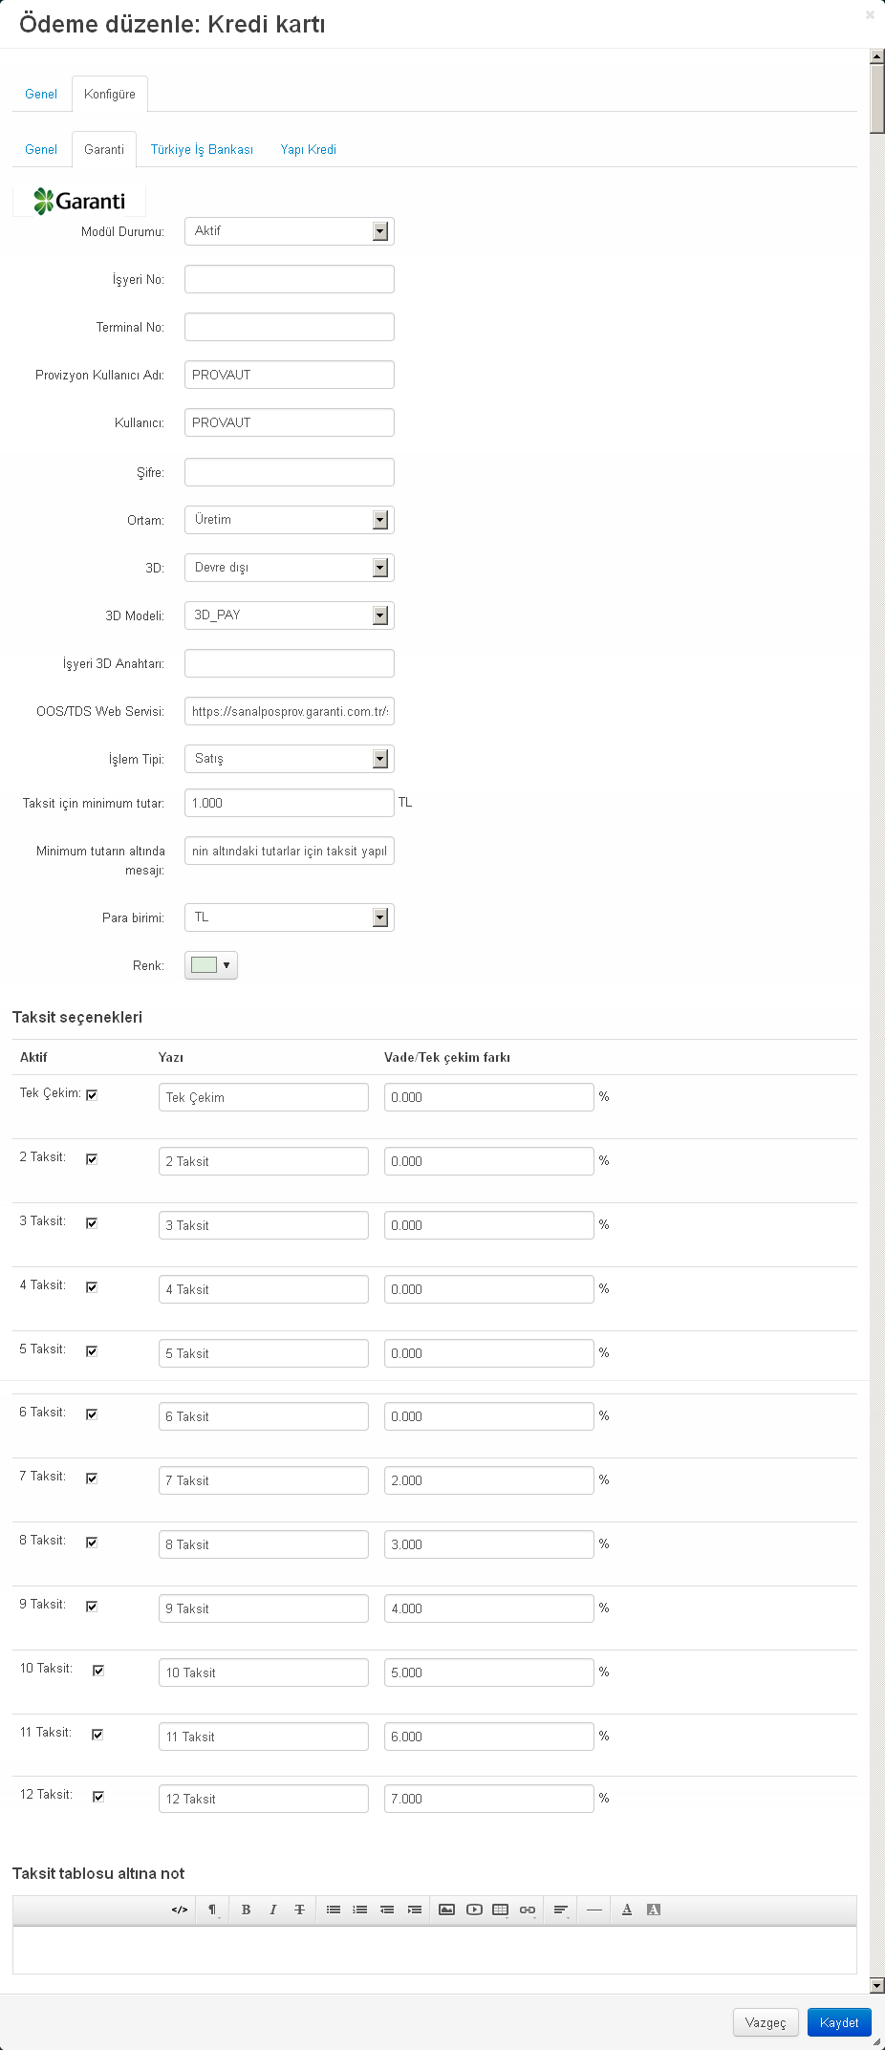The width and height of the screenshot is (885, 2050).
Task: Apply italic formatting in the note editor
Action: [x=272, y=1910]
